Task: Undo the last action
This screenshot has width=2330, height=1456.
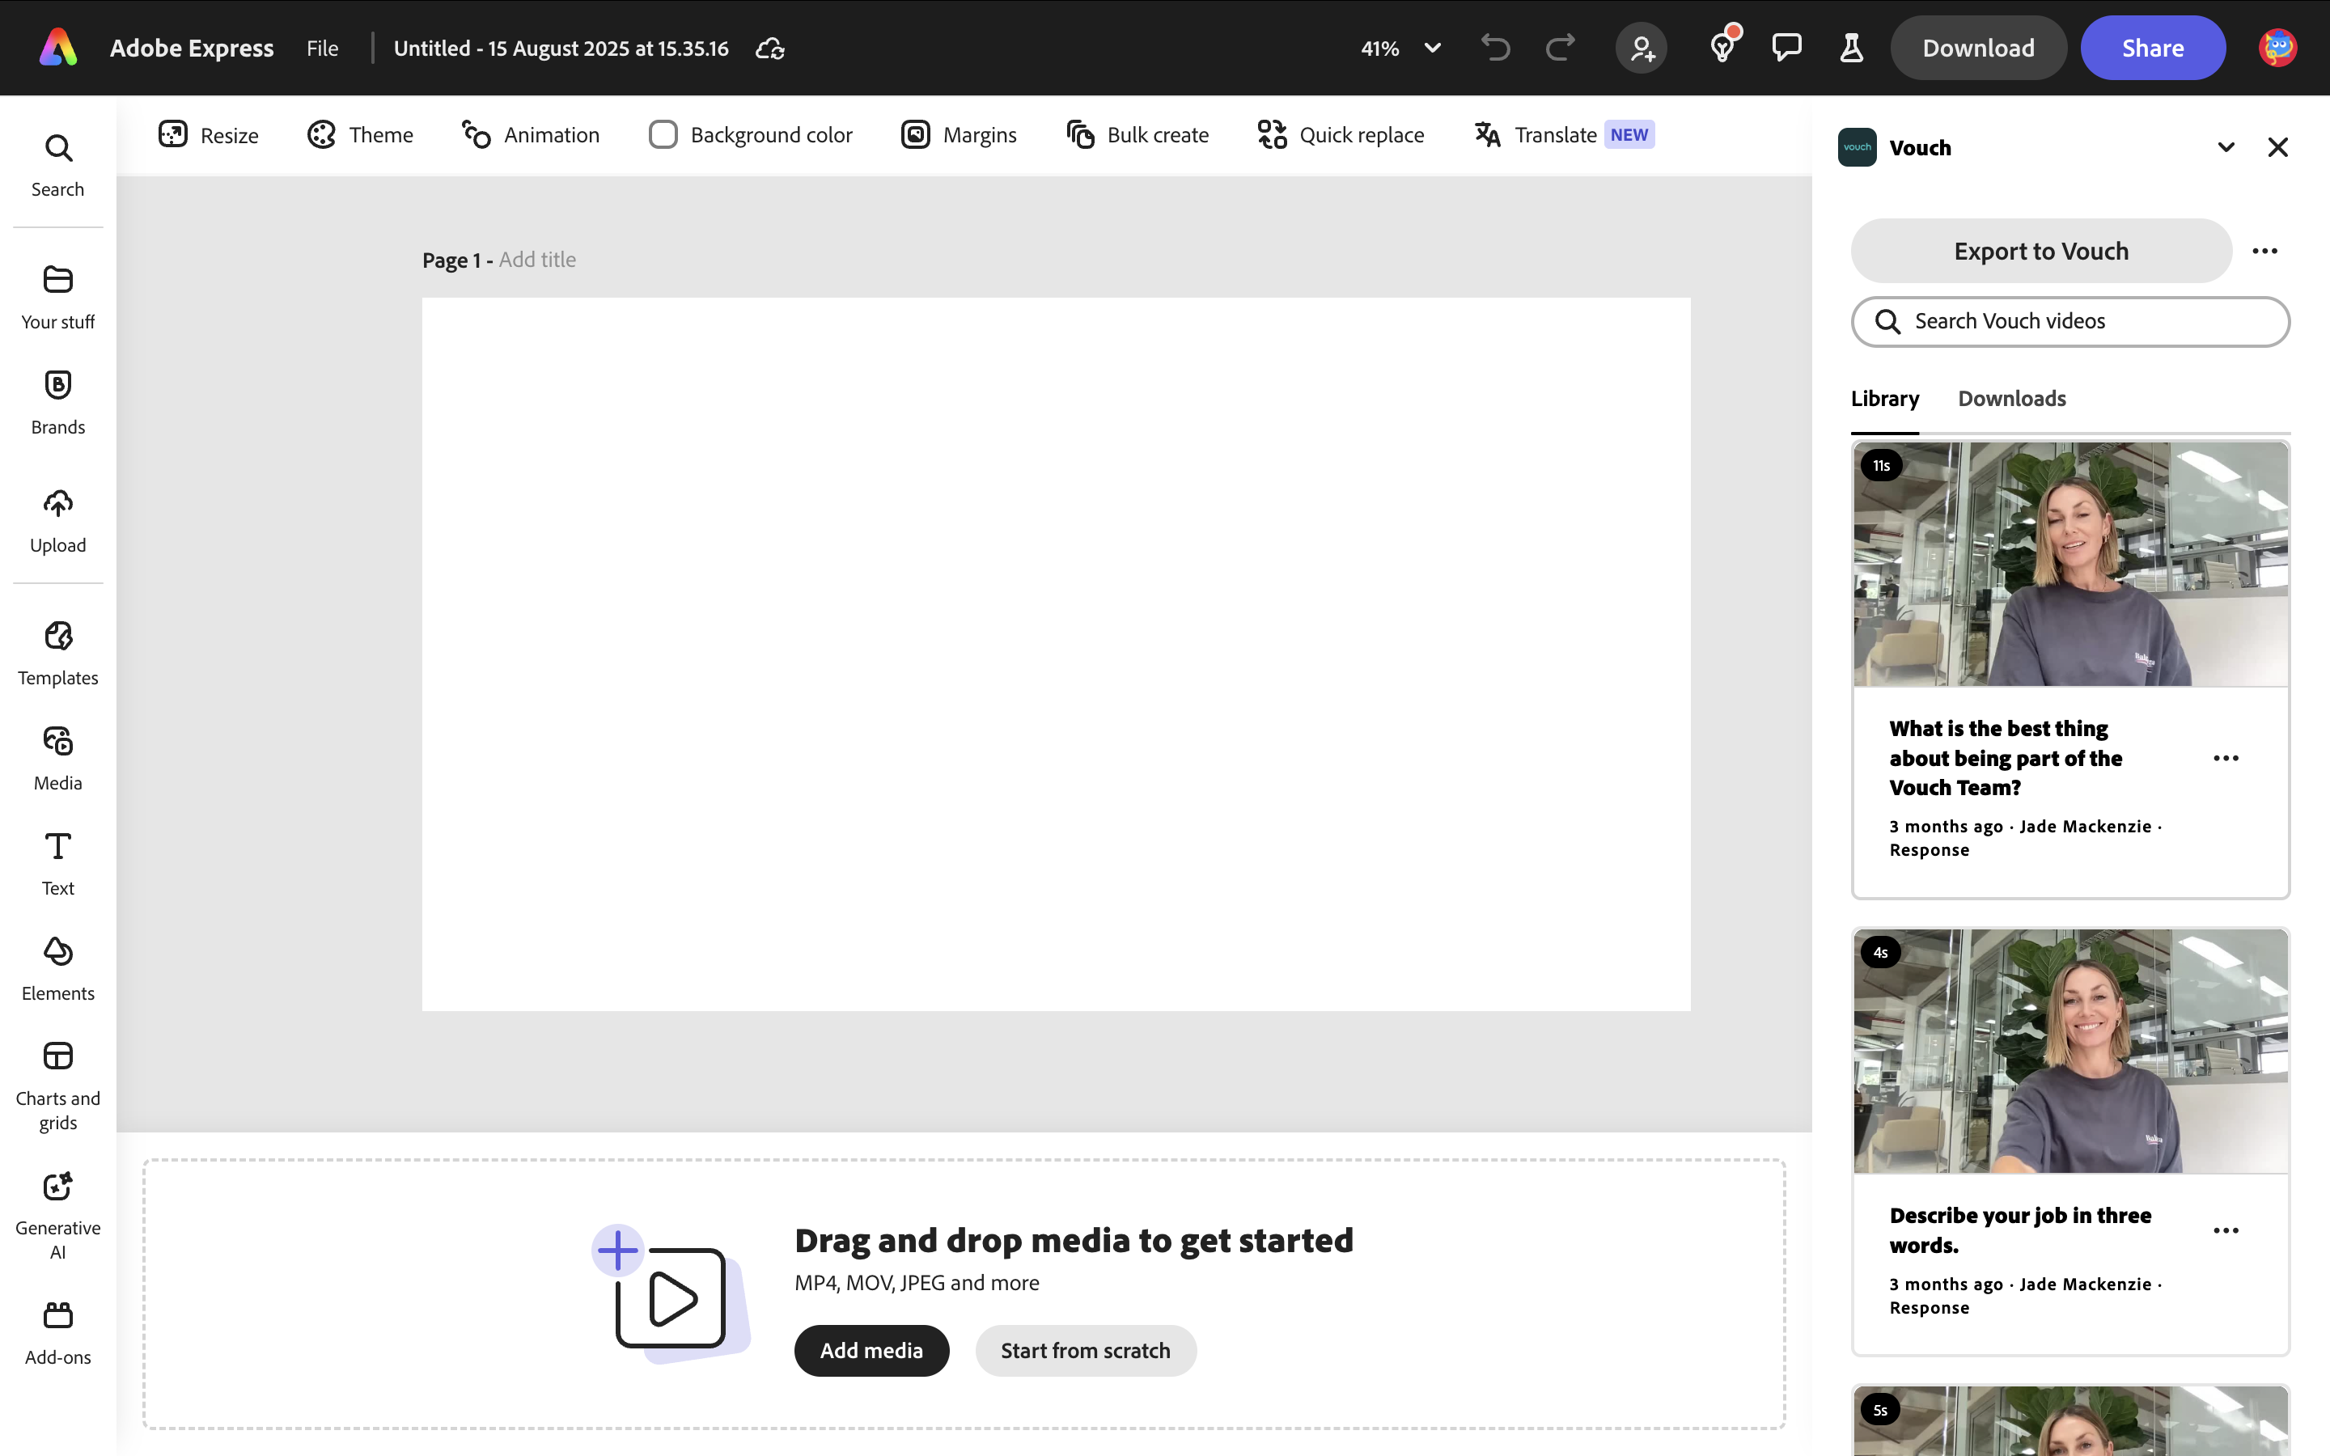Action: tap(1495, 47)
